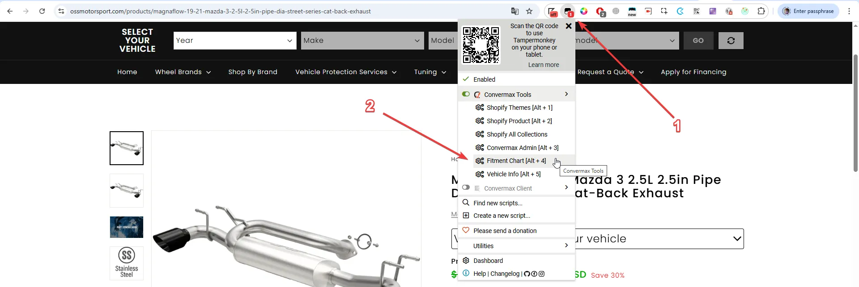Viewport: 859px width, 287px height.
Task: Click the translate page icon
Action: point(515,11)
